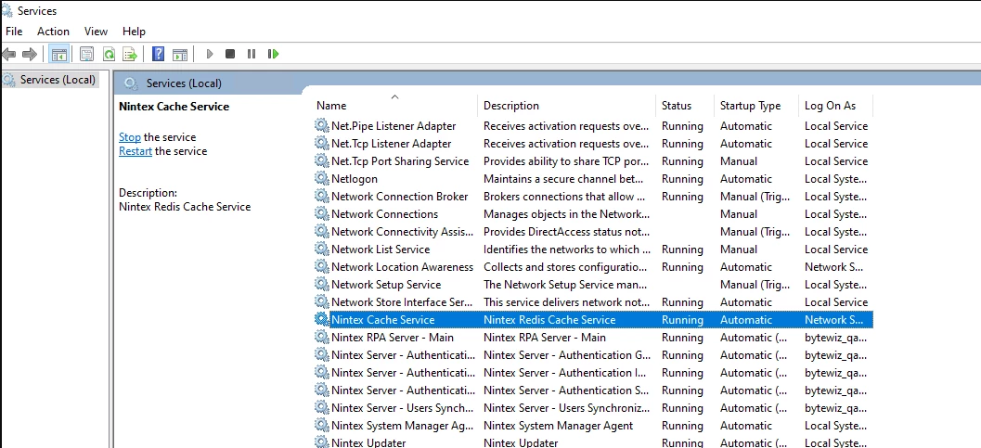Image resolution: width=981 pixels, height=448 pixels.
Task: Open the Action menu
Action: click(53, 32)
